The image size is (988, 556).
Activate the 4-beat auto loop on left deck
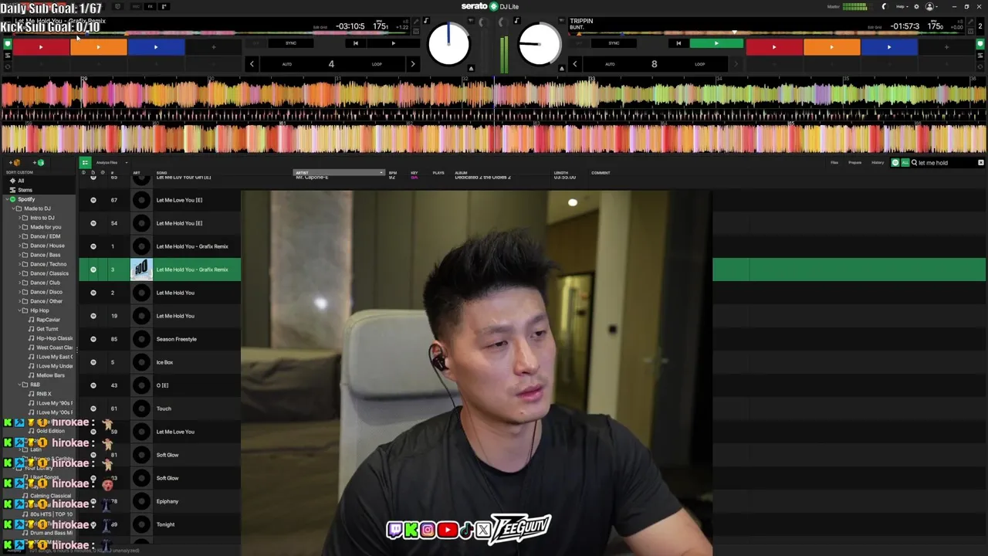(x=331, y=64)
